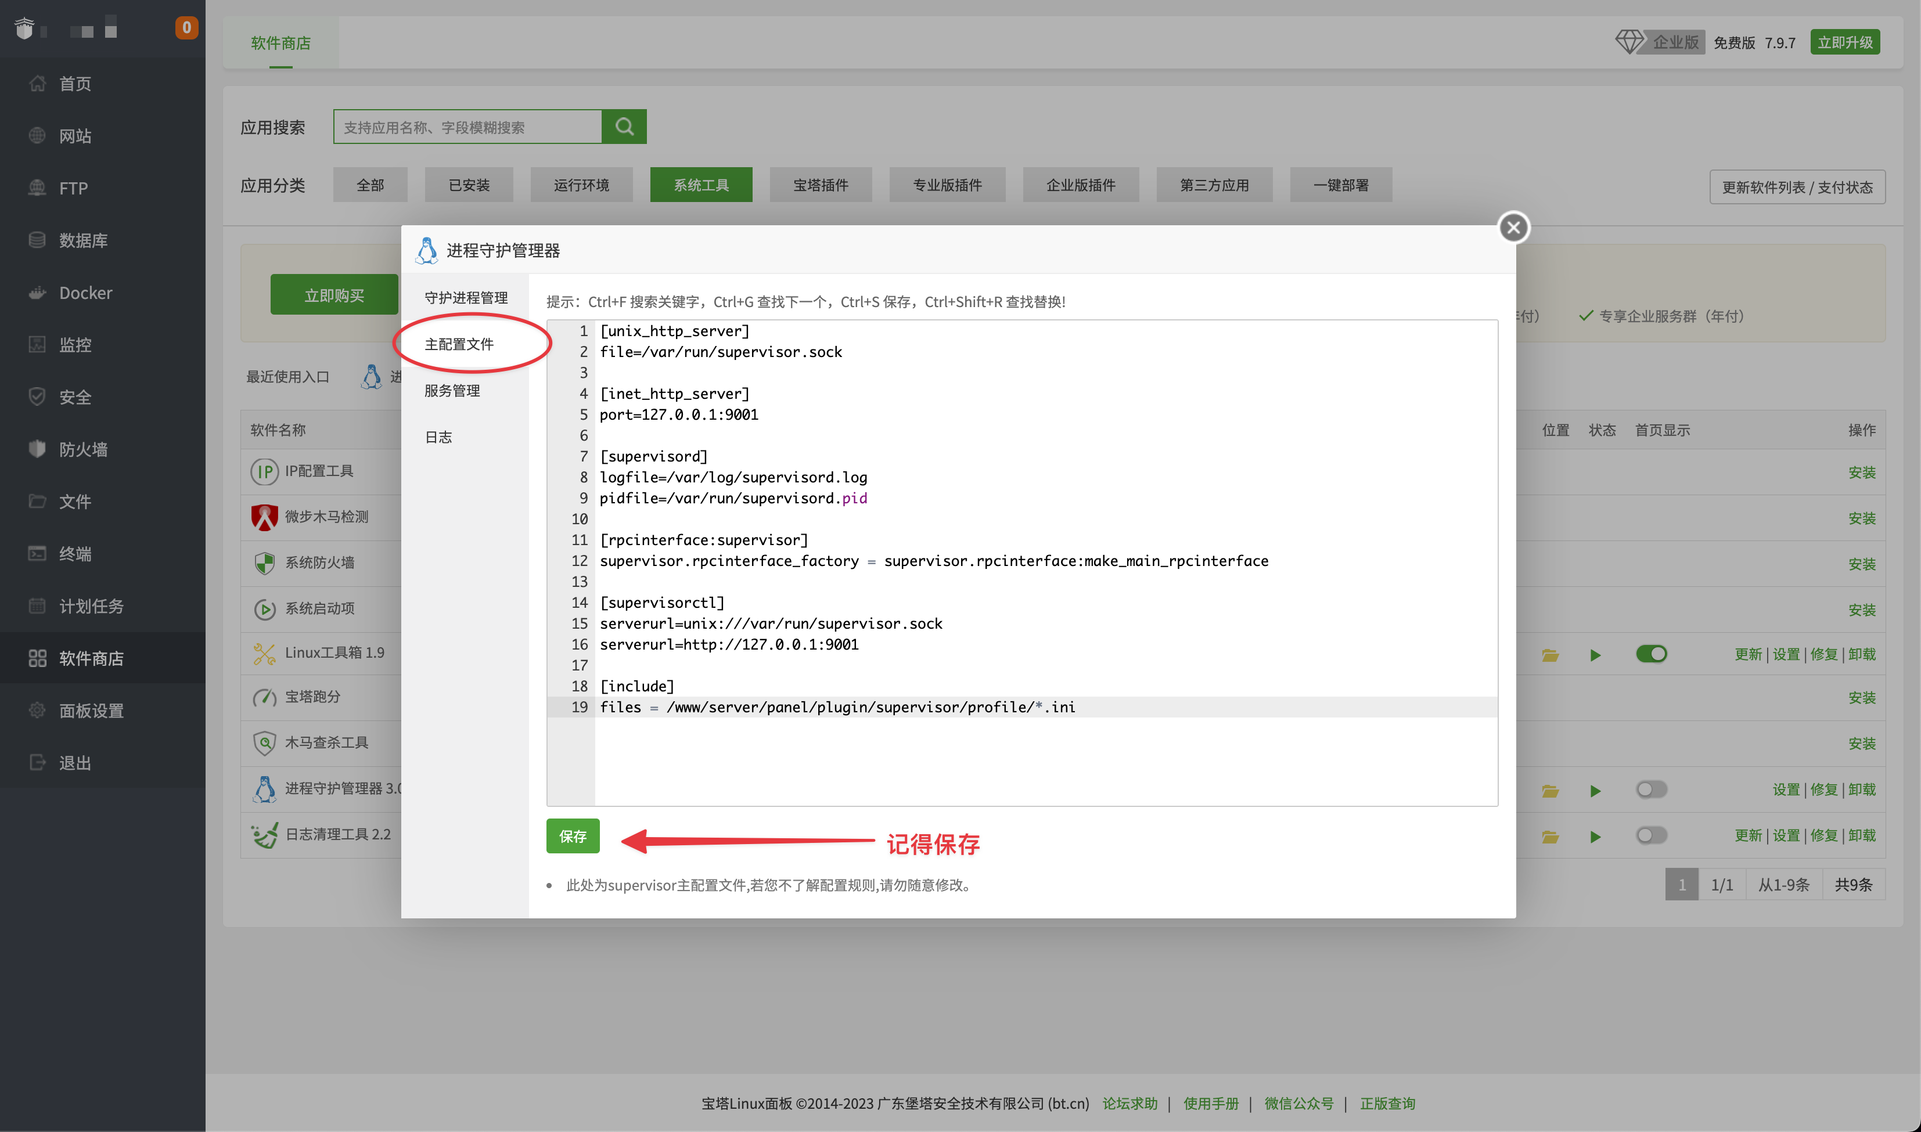Switch to 守护进程管理 tab
This screenshot has height=1132, width=1921.
[466, 297]
